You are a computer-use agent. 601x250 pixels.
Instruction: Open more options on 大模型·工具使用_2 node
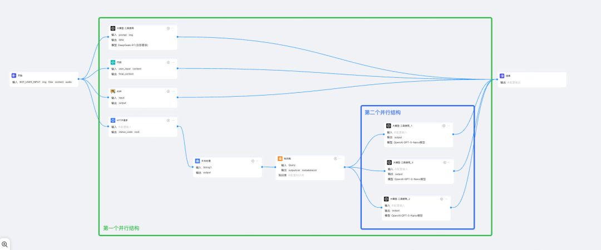[447, 198]
